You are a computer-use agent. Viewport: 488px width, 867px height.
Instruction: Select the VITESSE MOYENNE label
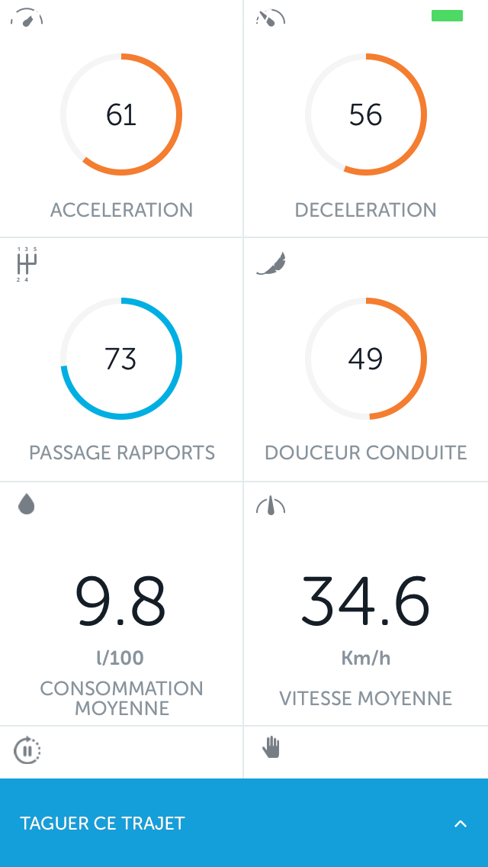tap(366, 698)
